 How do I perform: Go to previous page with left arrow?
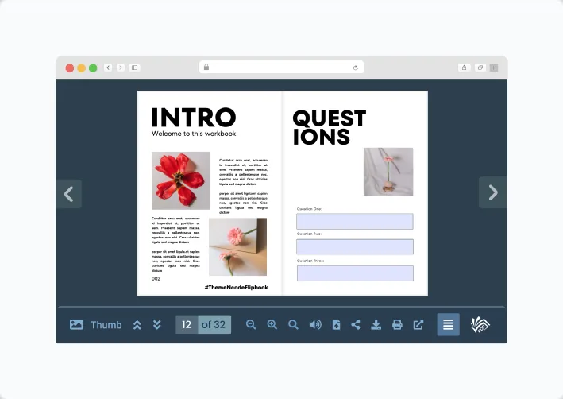(x=69, y=194)
